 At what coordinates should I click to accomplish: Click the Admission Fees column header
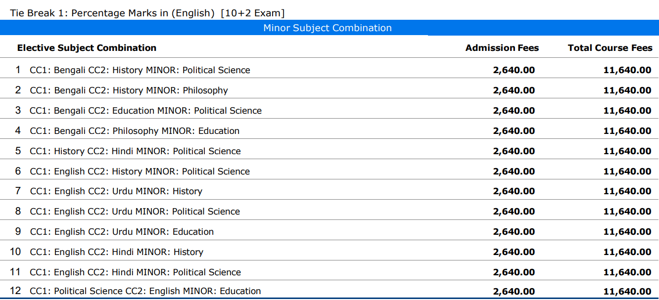[x=502, y=48]
